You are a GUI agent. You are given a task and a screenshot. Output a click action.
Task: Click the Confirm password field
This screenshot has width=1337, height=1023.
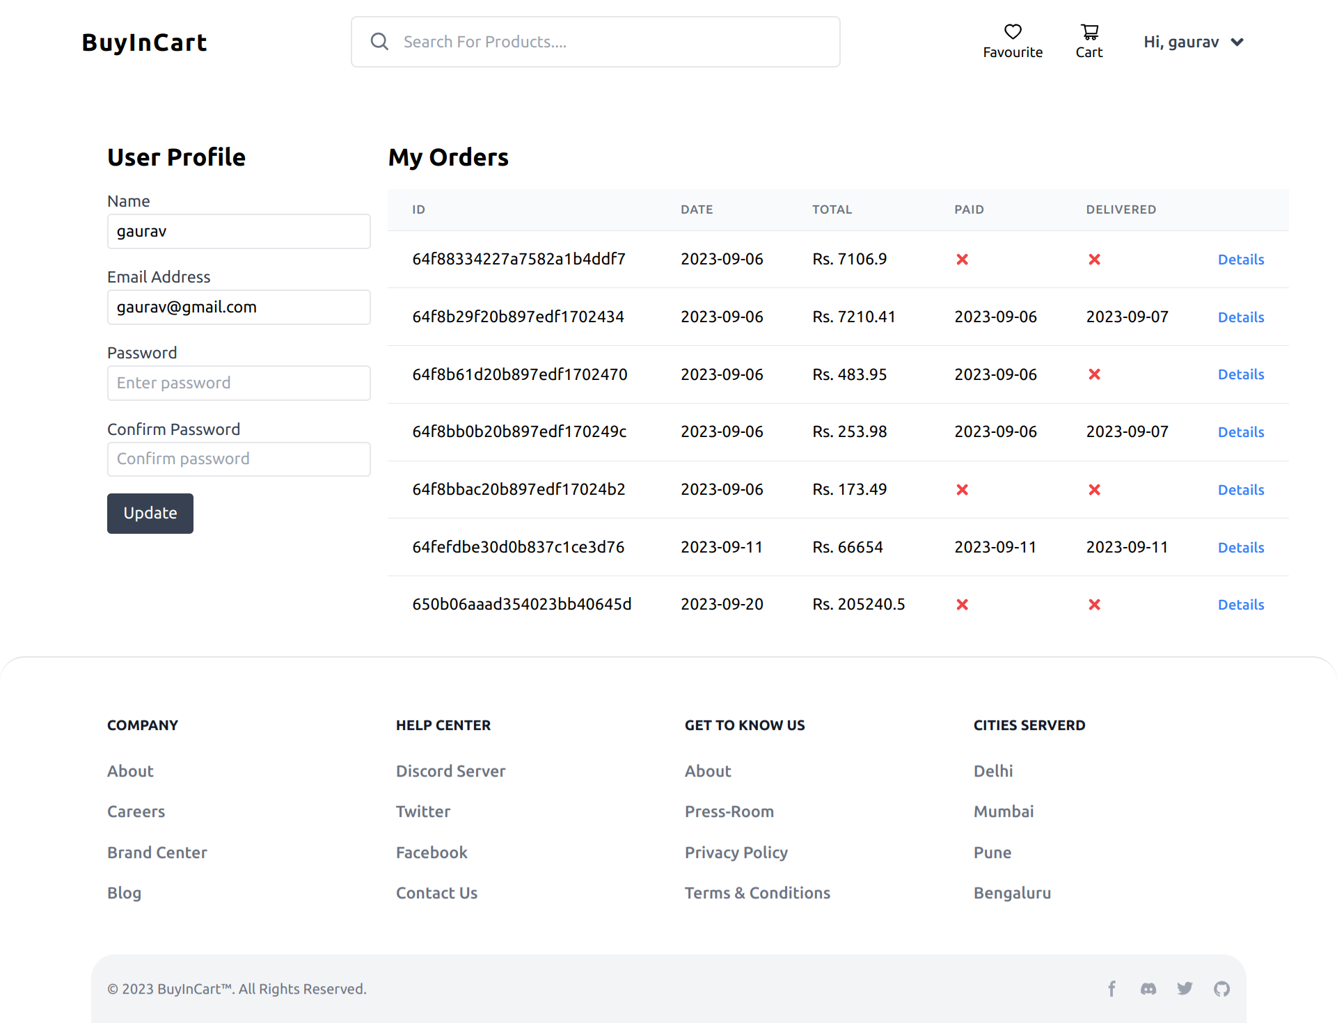click(x=239, y=459)
